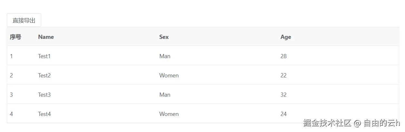Viewport: 405px width, 132px height.
Task: Click the Sex column header
Action: (164, 37)
